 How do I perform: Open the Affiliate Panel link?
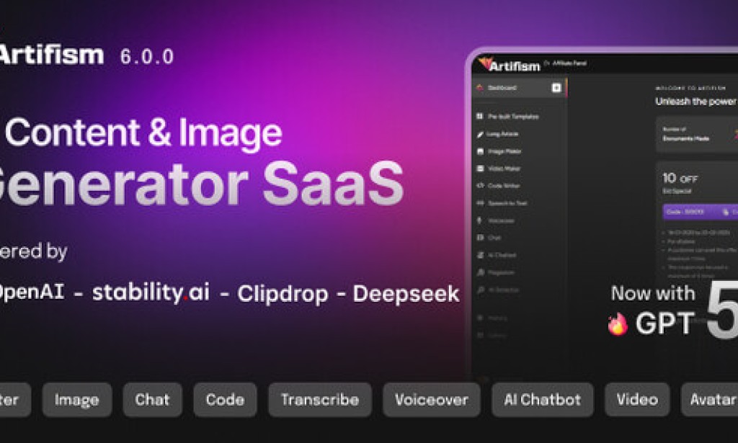[x=566, y=63]
